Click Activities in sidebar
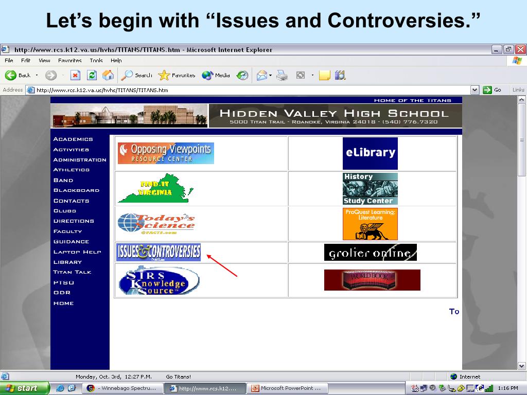Screen dimensions: 527x395 [71, 150]
